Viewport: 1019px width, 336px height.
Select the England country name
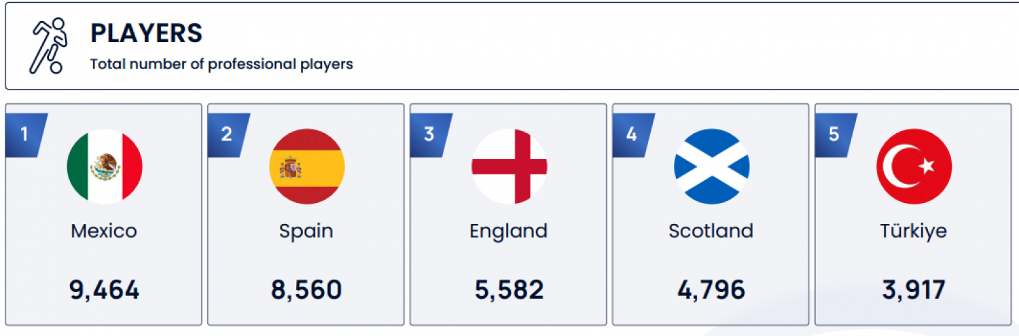(x=509, y=231)
